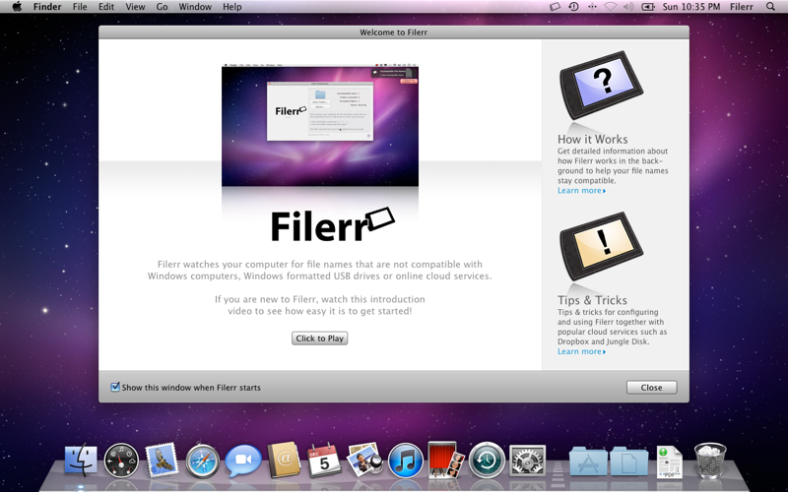Open the Finder menu
Viewport: 788px width, 492px height.
[x=47, y=7]
